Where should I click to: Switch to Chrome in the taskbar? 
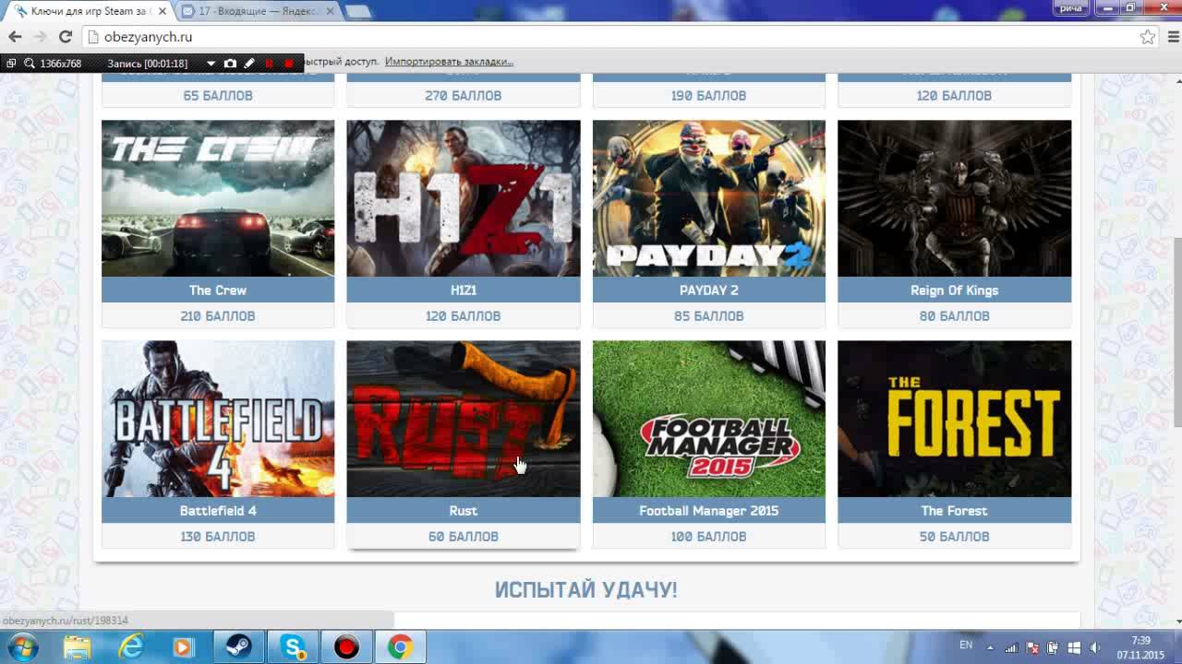(400, 647)
